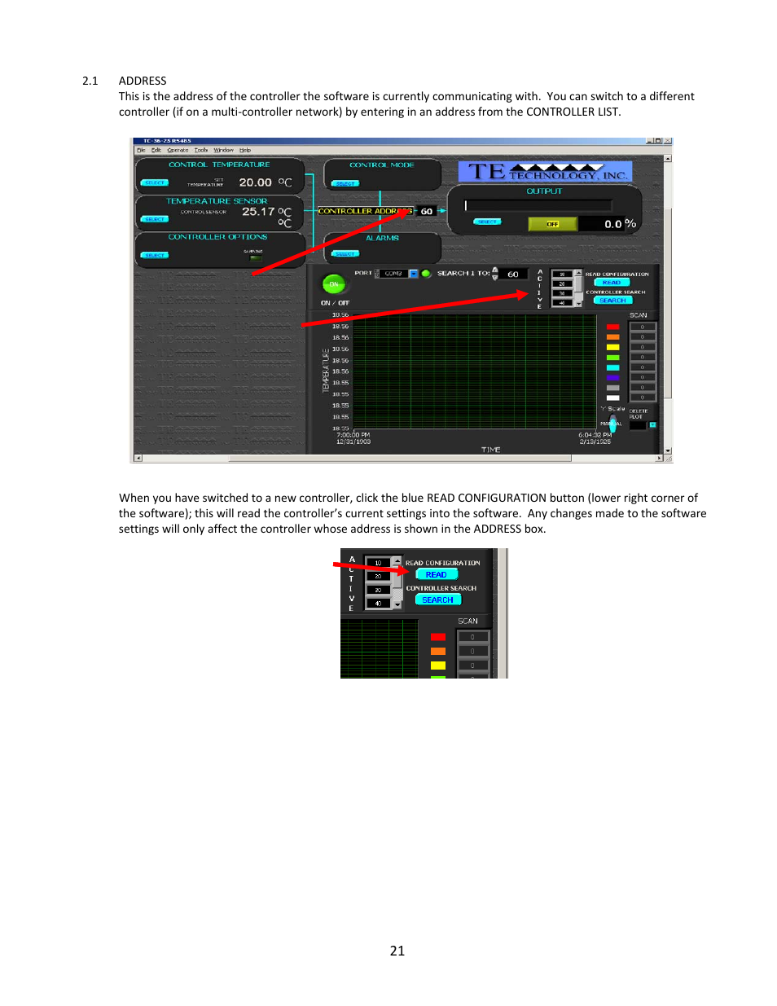
Task: Click SELECT in the Alarms panel
Action: click(x=345, y=253)
